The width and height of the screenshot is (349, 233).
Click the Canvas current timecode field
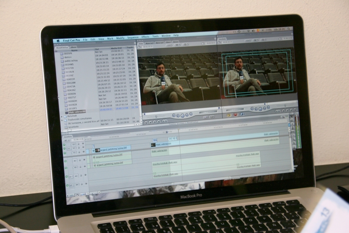pos(287,38)
